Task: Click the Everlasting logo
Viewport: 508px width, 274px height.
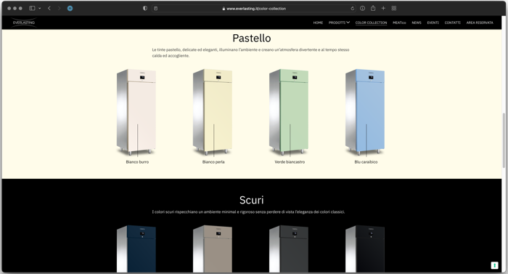Action: (x=24, y=23)
